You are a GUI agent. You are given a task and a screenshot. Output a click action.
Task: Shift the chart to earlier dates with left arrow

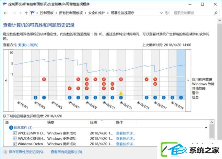[6, 80]
